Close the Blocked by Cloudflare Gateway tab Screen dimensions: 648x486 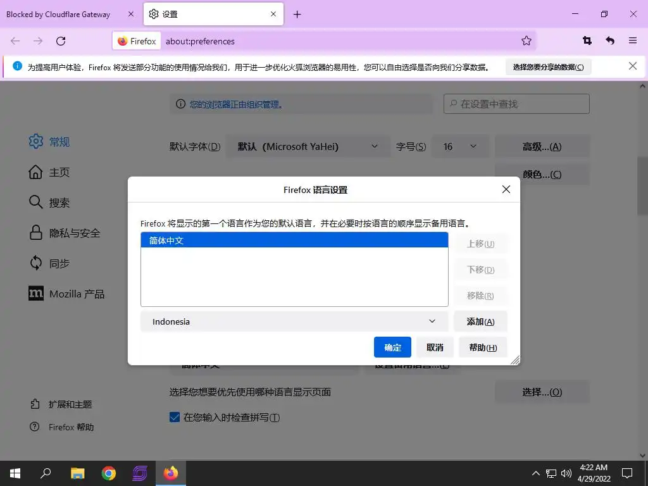pyautogui.click(x=131, y=14)
